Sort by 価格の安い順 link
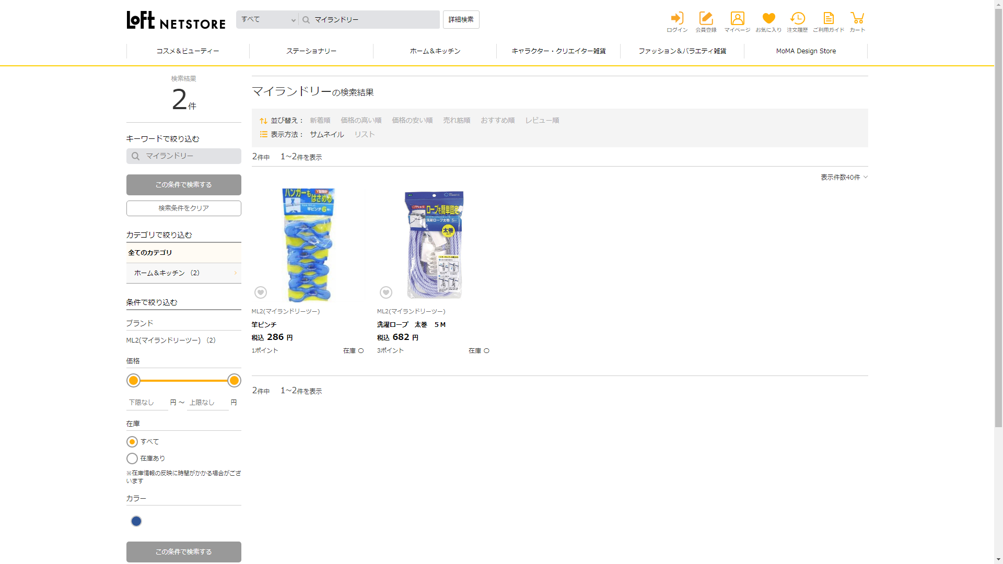The image size is (1003, 564). click(x=412, y=121)
